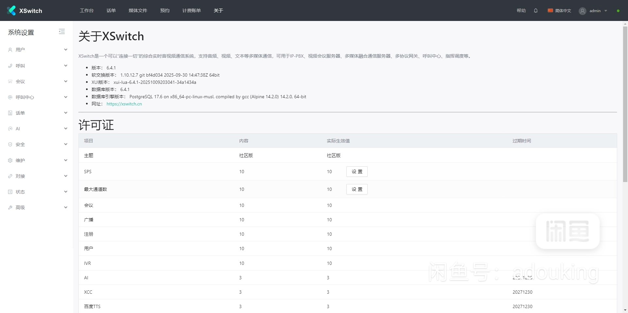This screenshot has height=313, width=628.
Task: Click the shield icon next to 安全
Action: [x=10, y=144]
